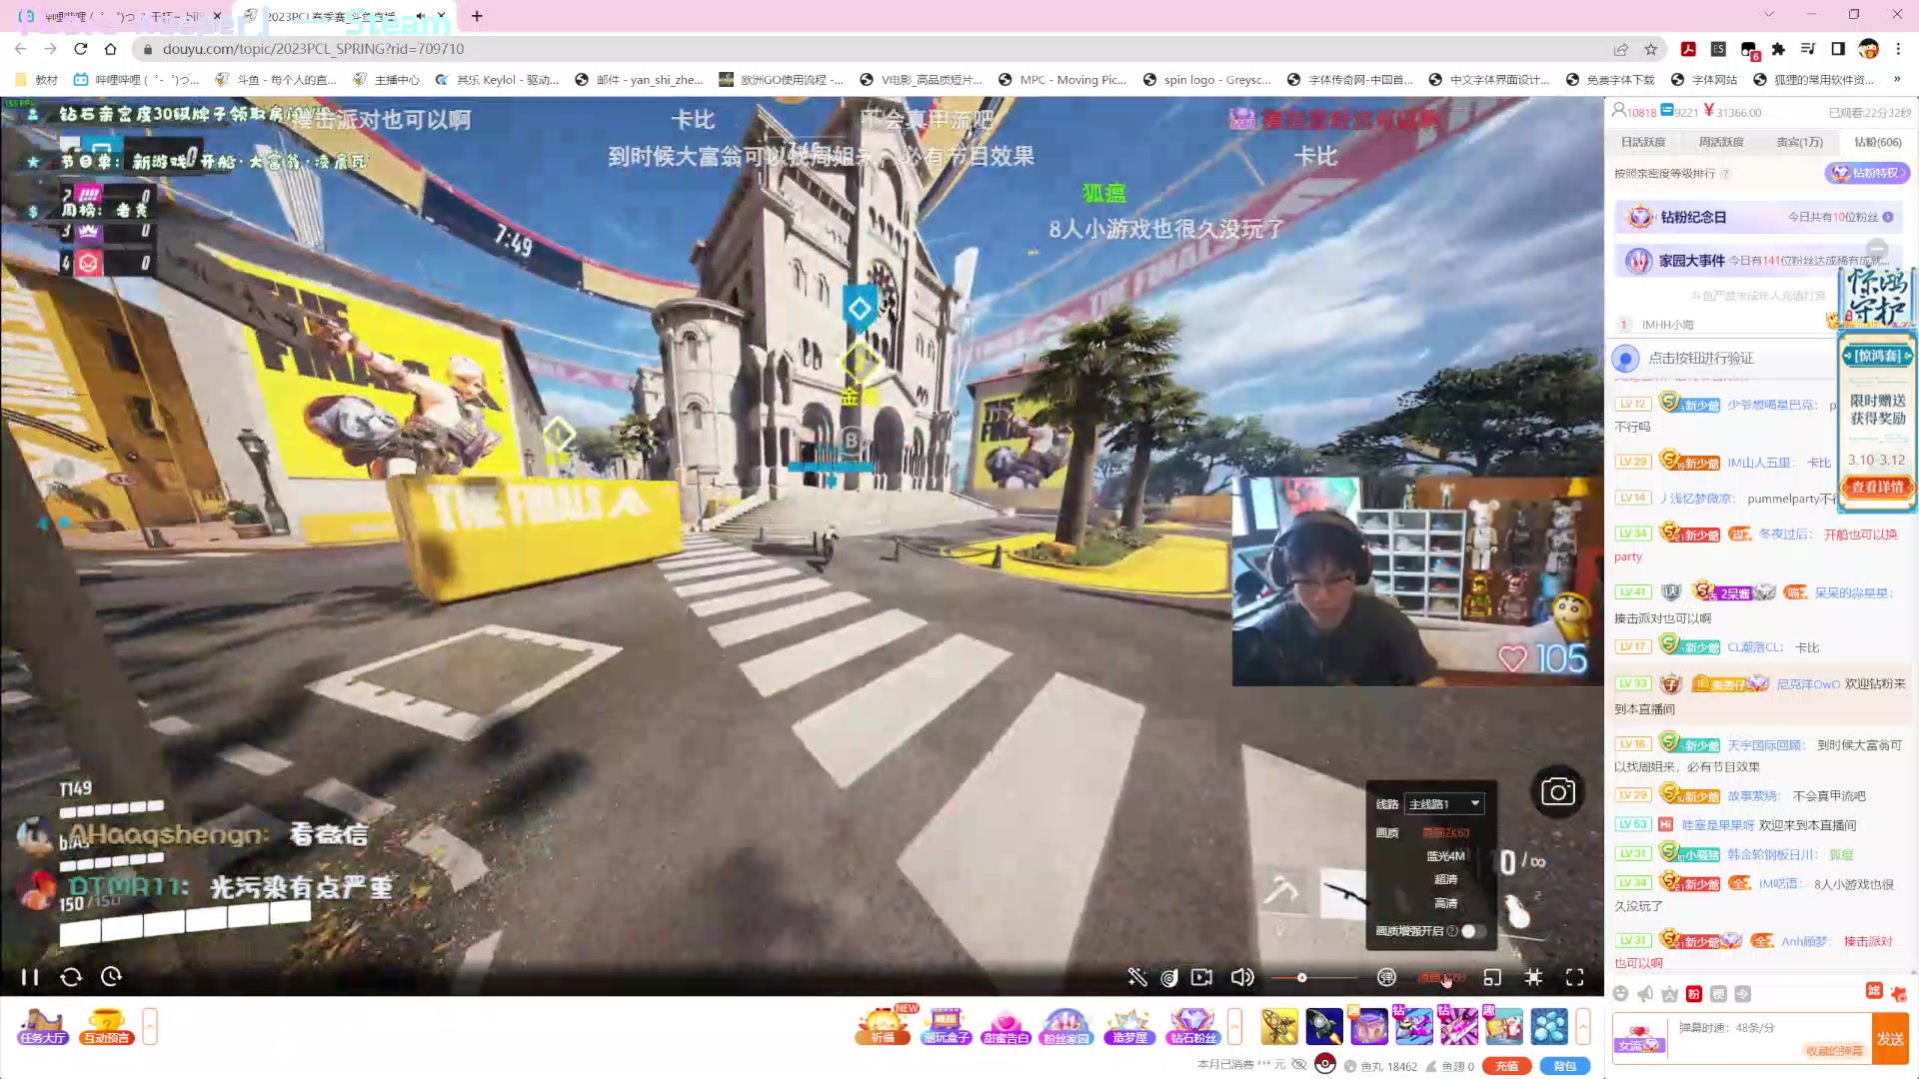The image size is (1919, 1079).
Task: Open 钻石粉丝 activity icon
Action: click(x=1192, y=1026)
